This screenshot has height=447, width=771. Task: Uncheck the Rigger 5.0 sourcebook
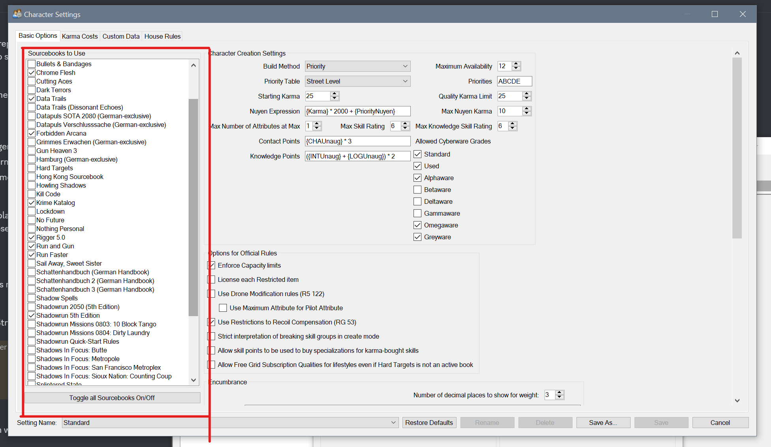32,237
